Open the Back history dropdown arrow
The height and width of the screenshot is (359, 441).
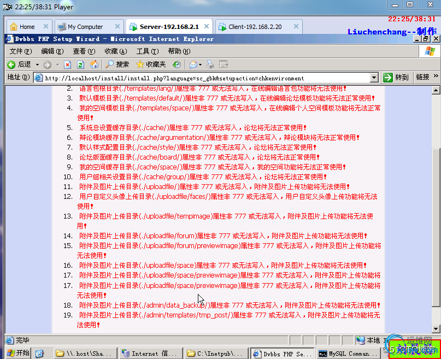pyautogui.click(x=37, y=65)
